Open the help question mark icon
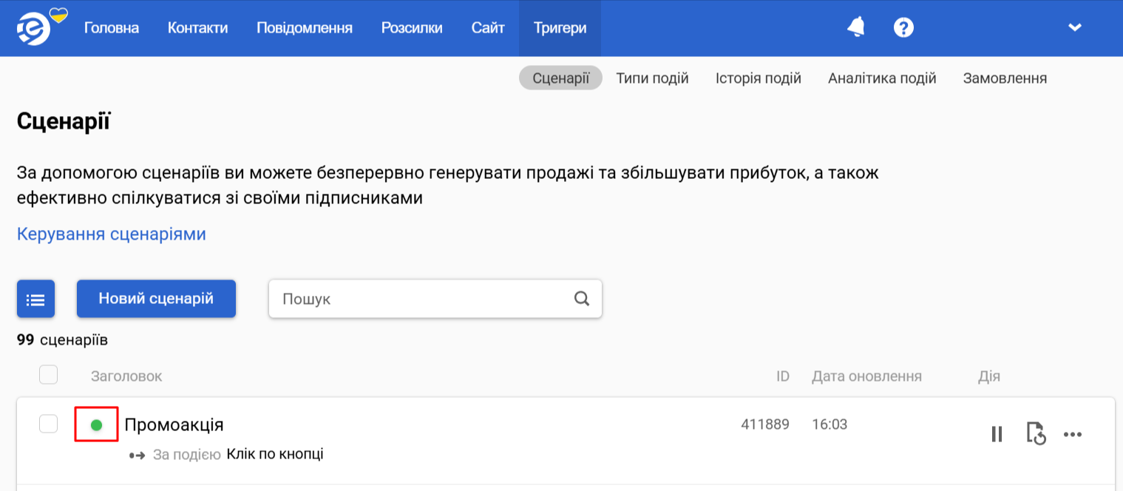The image size is (1123, 491). click(903, 27)
